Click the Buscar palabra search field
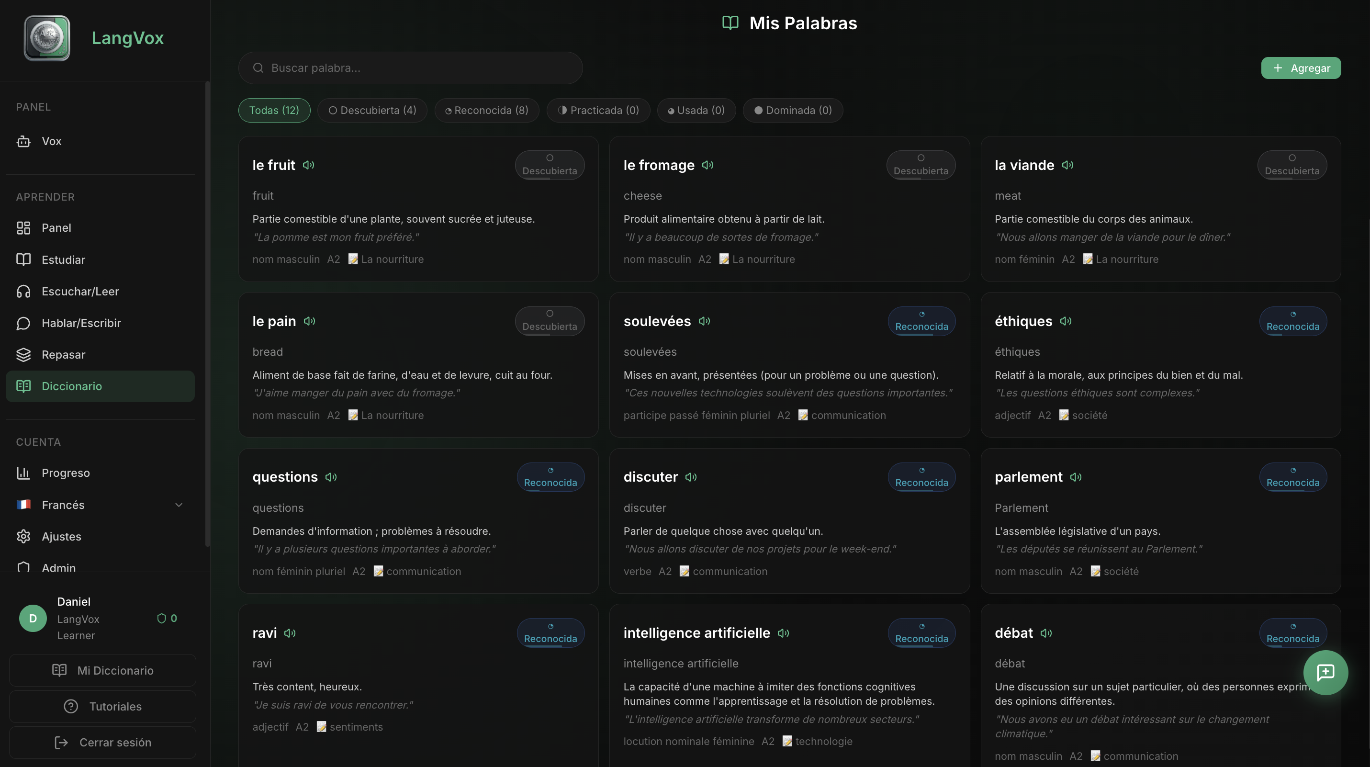This screenshot has height=767, width=1370. [410, 68]
